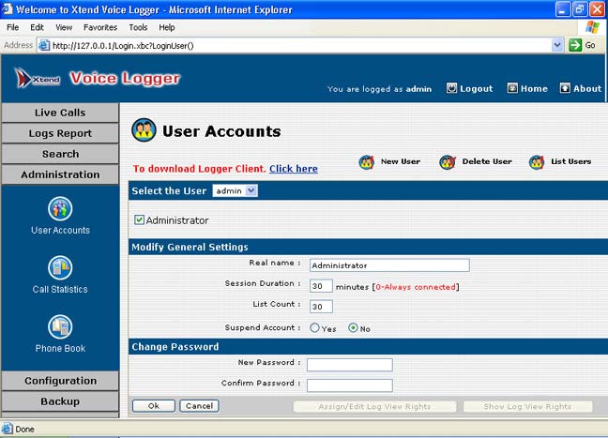Image resolution: width=608 pixels, height=438 pixels.
Task: Open the Call Statistics sidebar icon
Action: [60, 268]
